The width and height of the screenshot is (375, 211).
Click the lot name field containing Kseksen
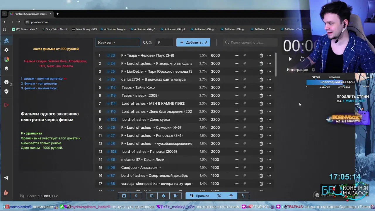(x=117, y=42)
